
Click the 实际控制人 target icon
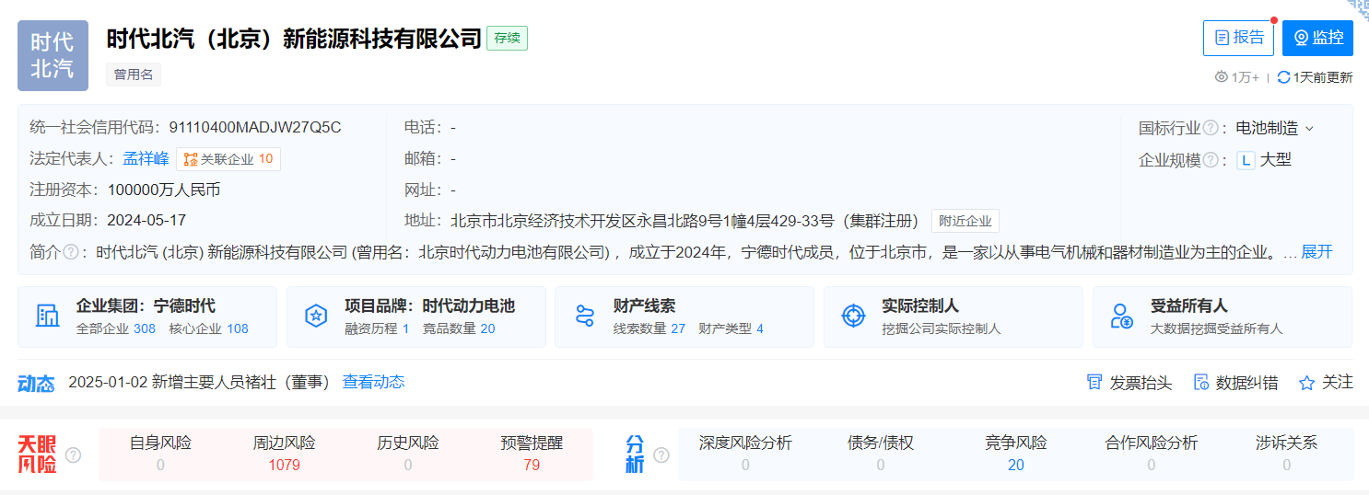pyautogui.click(x=853, y=317)
